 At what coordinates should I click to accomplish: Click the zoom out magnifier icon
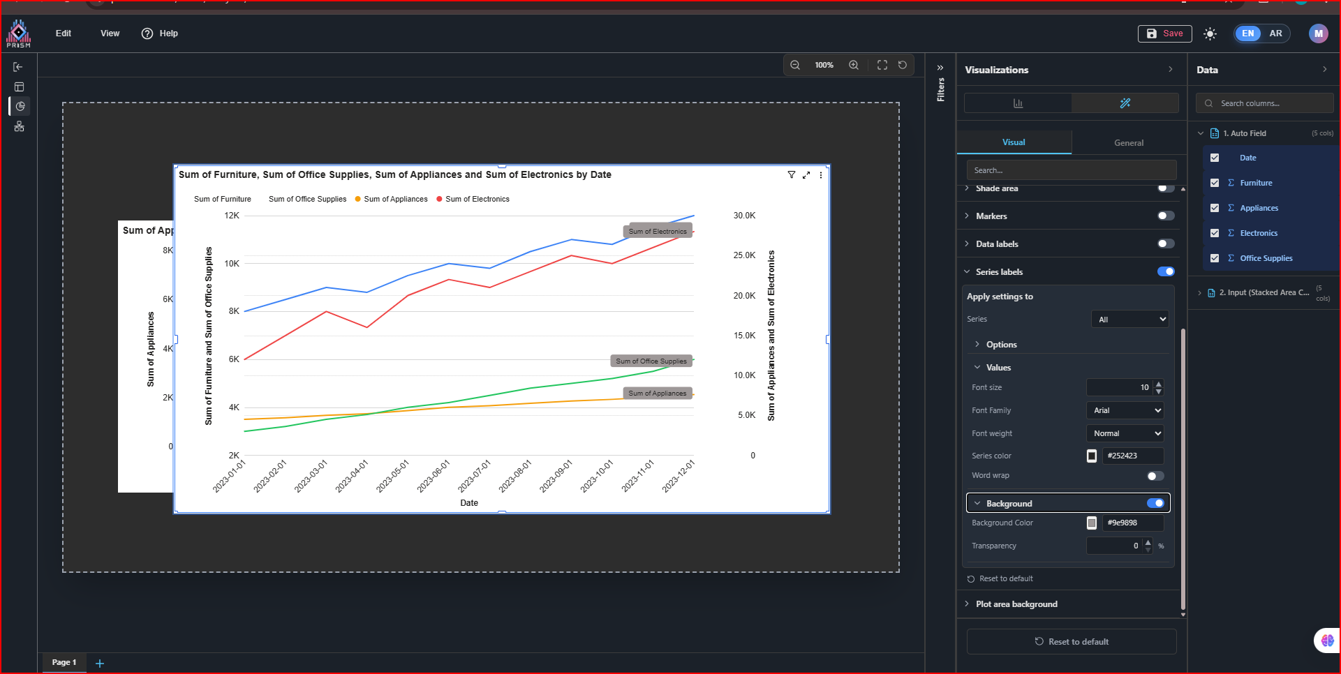click(x=795, y=65)
